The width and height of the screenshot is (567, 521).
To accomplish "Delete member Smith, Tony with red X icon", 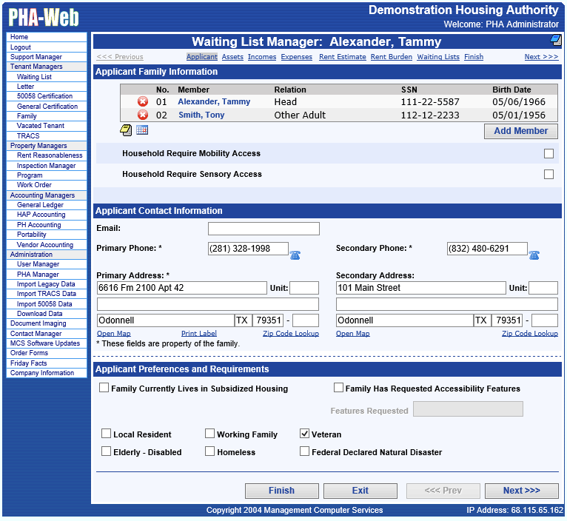I will tap(143, 115).
